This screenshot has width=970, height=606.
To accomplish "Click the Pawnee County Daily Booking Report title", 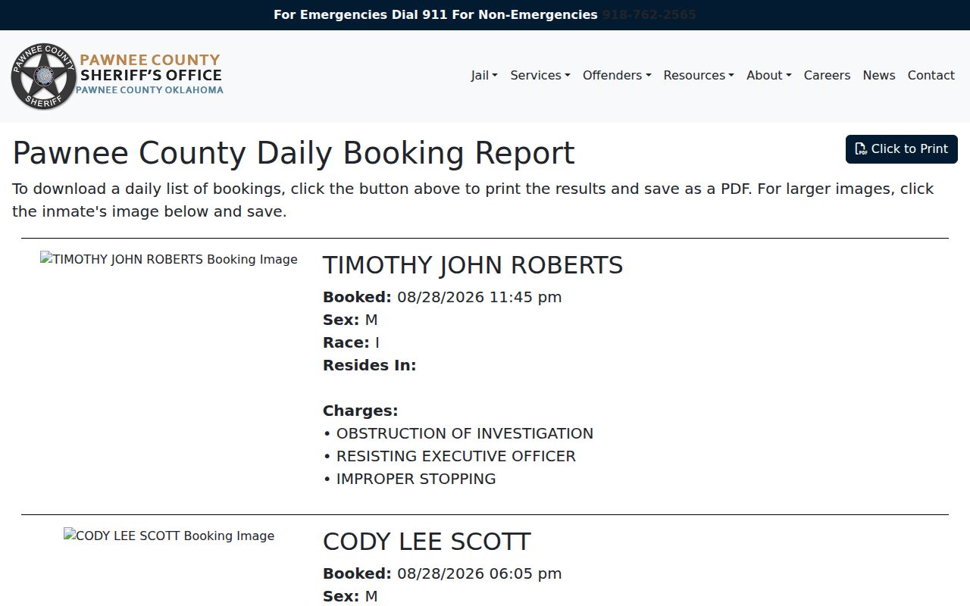I will [x=294, y=153].
